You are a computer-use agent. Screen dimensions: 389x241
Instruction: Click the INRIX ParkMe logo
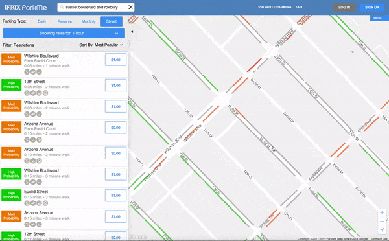25,7
